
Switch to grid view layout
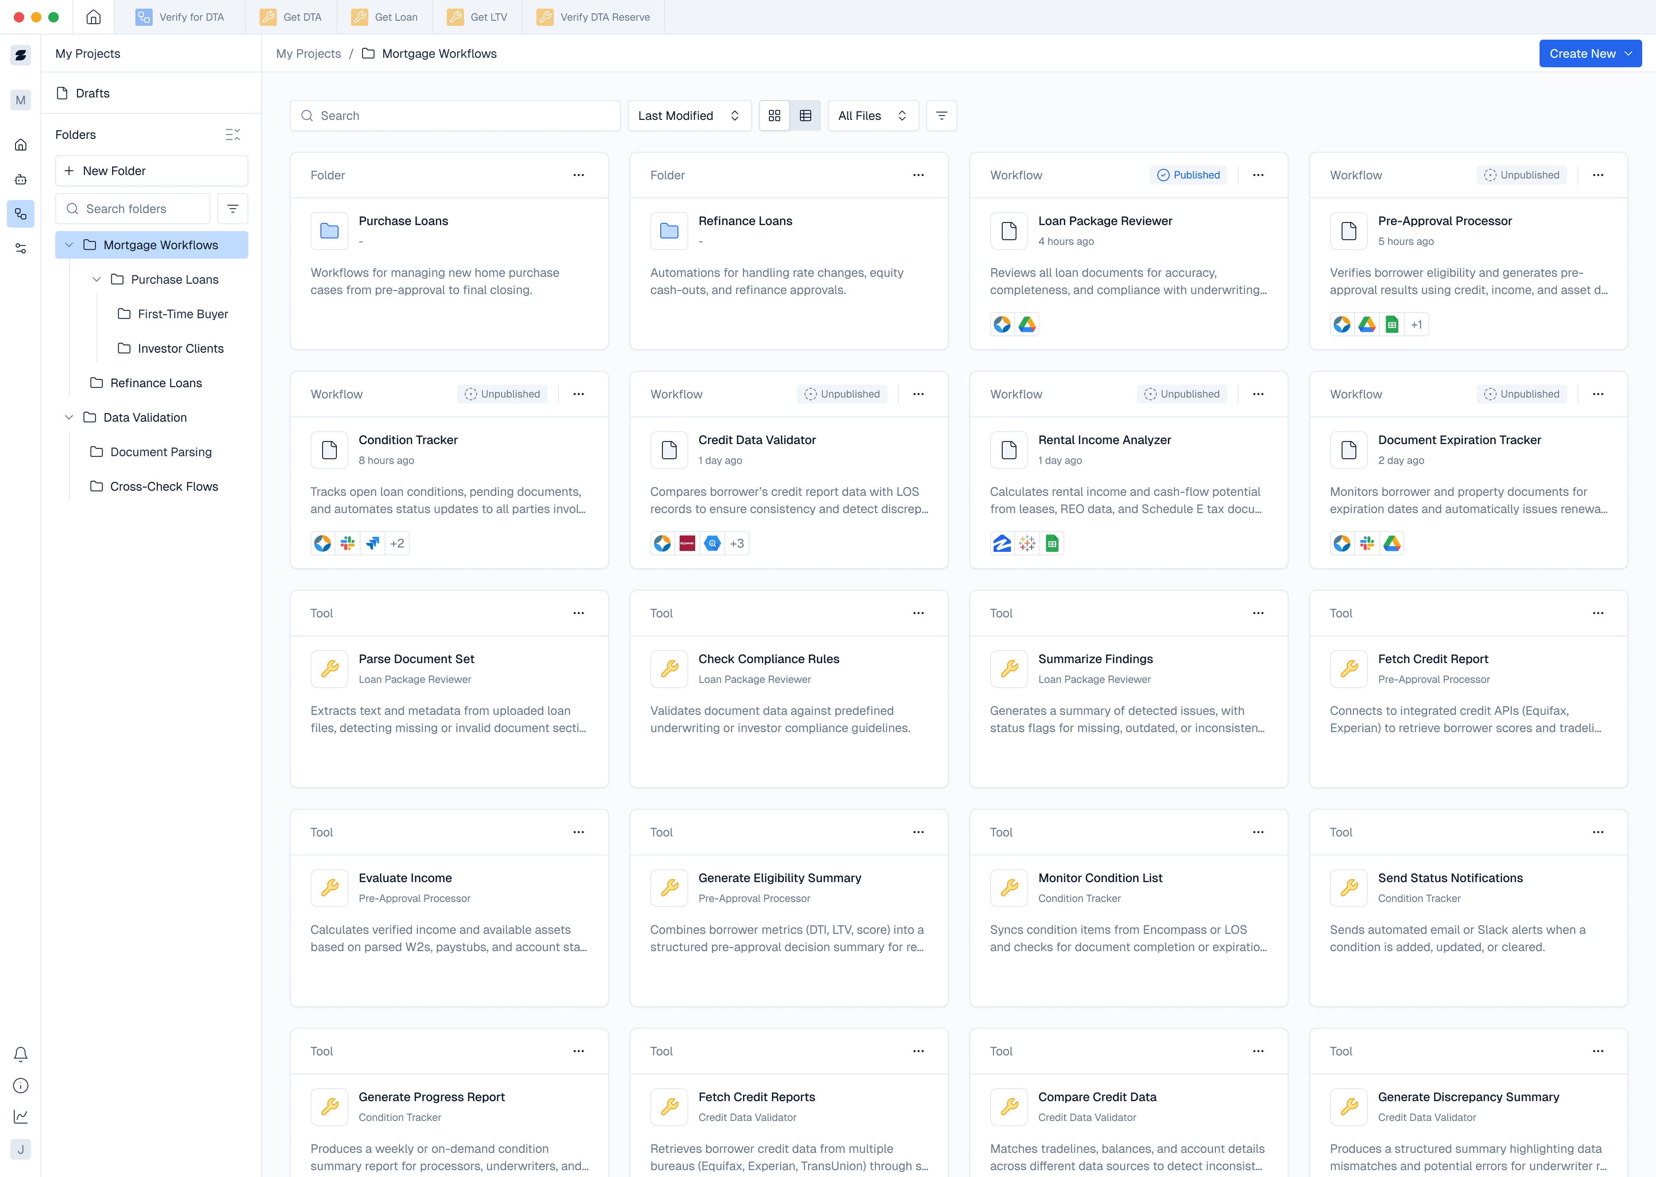pyautogui.click(x=774, y=116)
